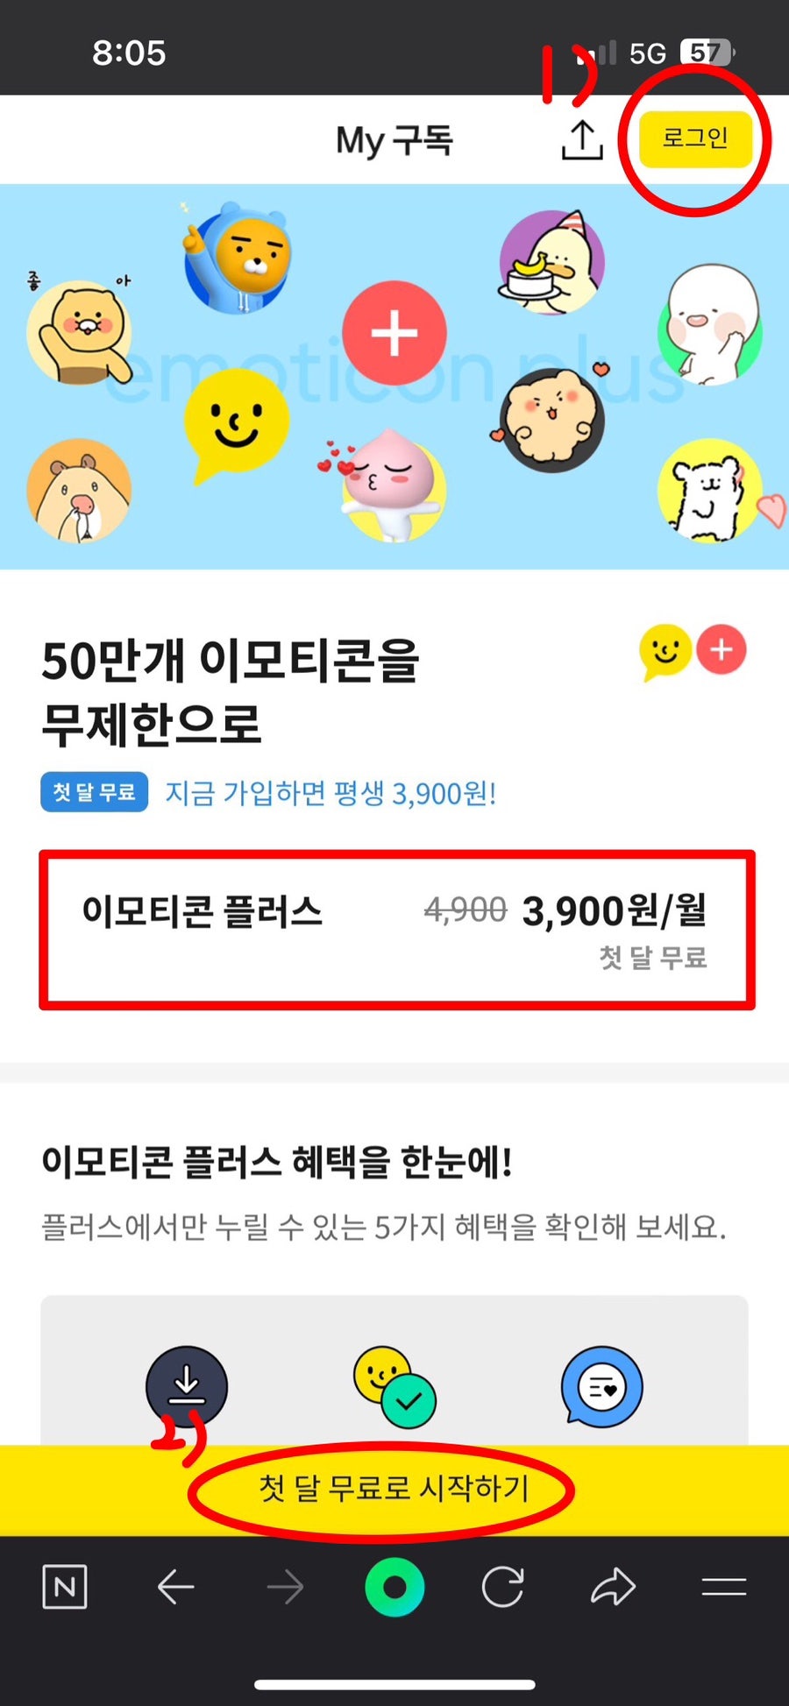The width and height of the screenshot is (789, 1706).
Task: Reload the page with refresh icon
Action: [x=503, y=1587]
